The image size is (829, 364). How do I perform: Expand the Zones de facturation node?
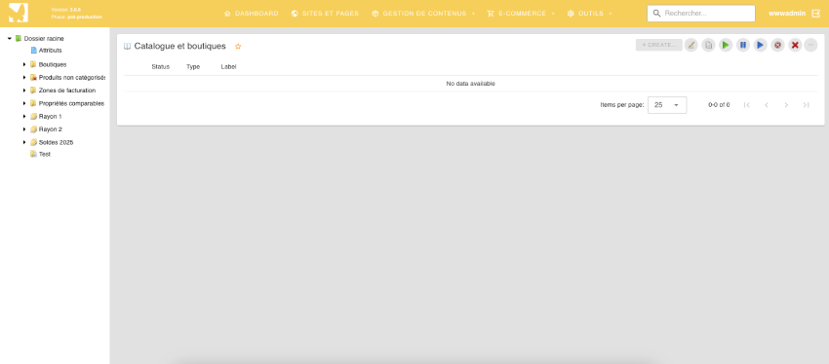(24, 91)
